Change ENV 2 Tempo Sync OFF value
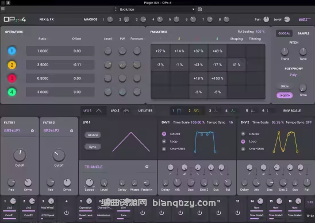Viewport: 315px width, 223px height. (309, 122)
